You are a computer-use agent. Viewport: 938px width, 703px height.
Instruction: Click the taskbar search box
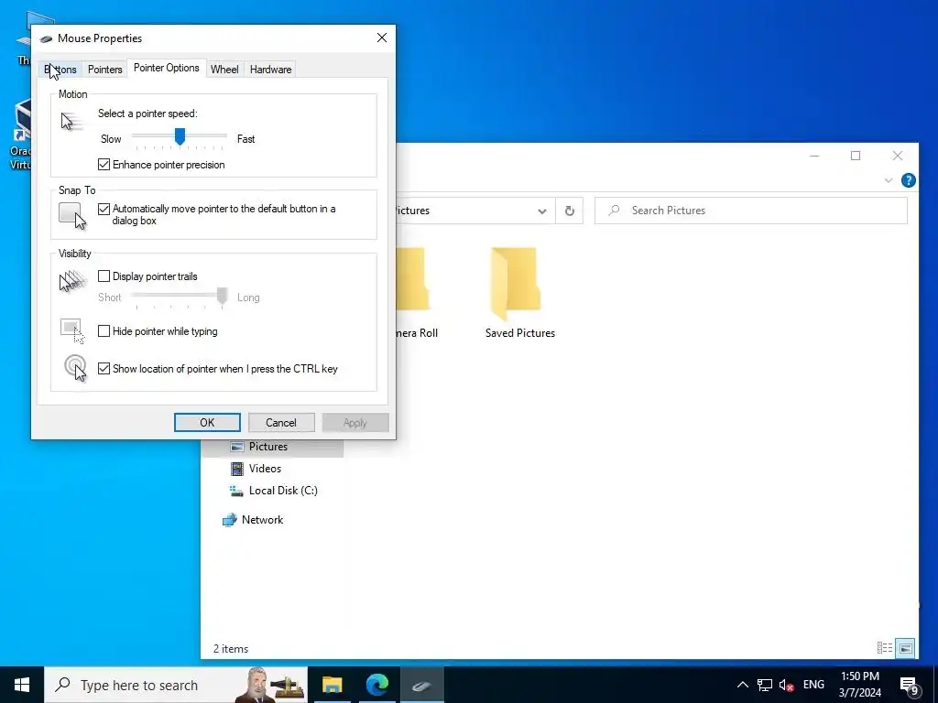[x=176, y=685]
